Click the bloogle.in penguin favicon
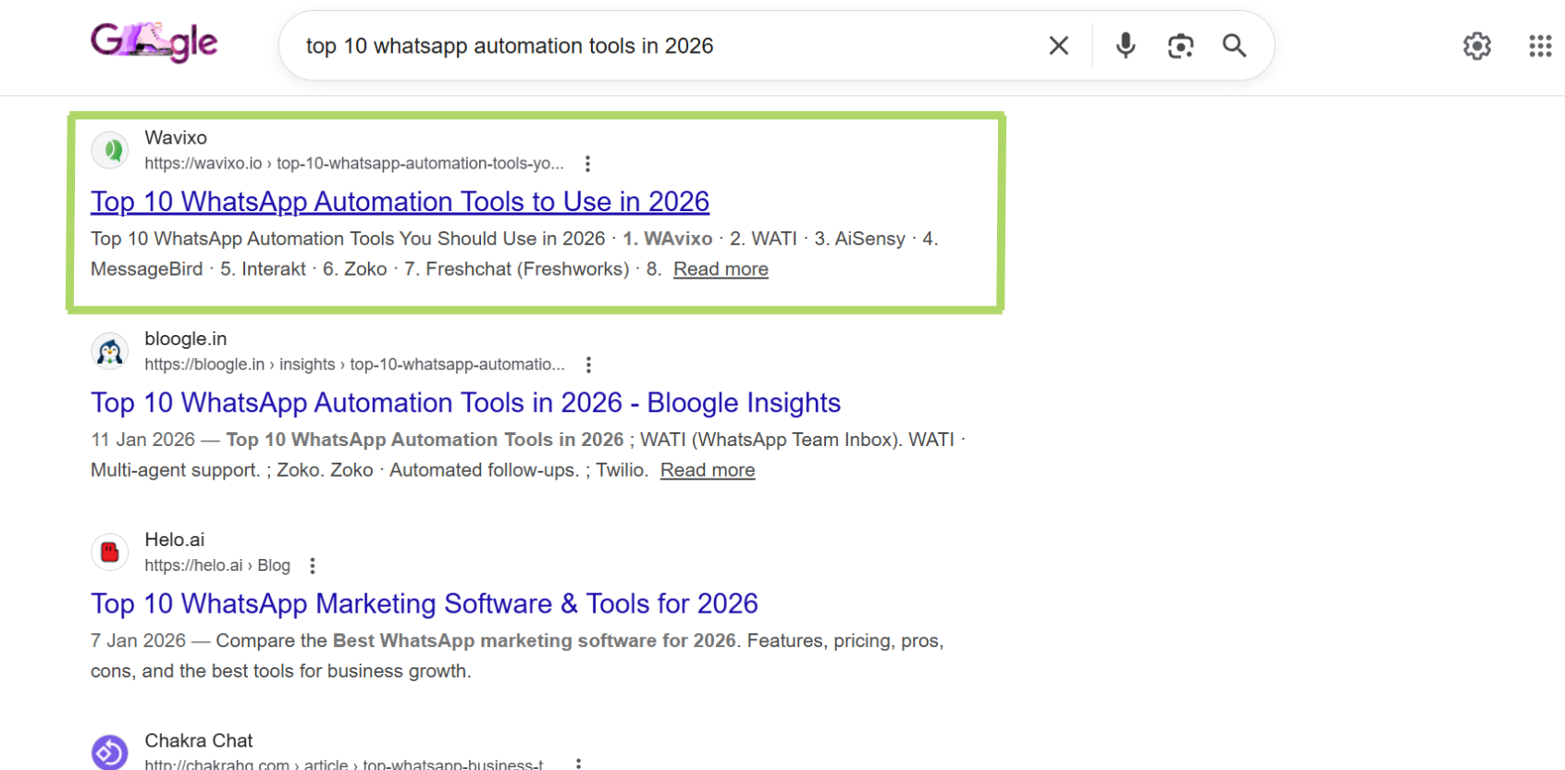This screenshot has width=1565, height=770. pos(110,352)
